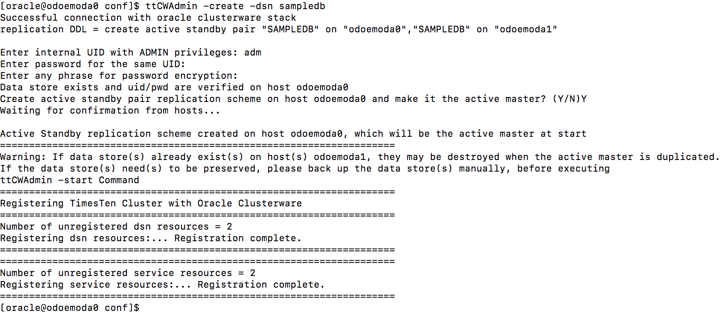Select the 'Successful connection with oracle clusterware' line
Image resolution: width=728 pixels, height=315 pixels.
click(x=148, y=18)
